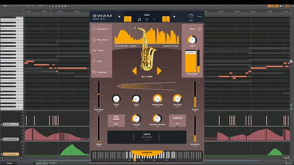Open the three-dots more options menu
This screenshot has height=165, width=294.
click(200, 16)
